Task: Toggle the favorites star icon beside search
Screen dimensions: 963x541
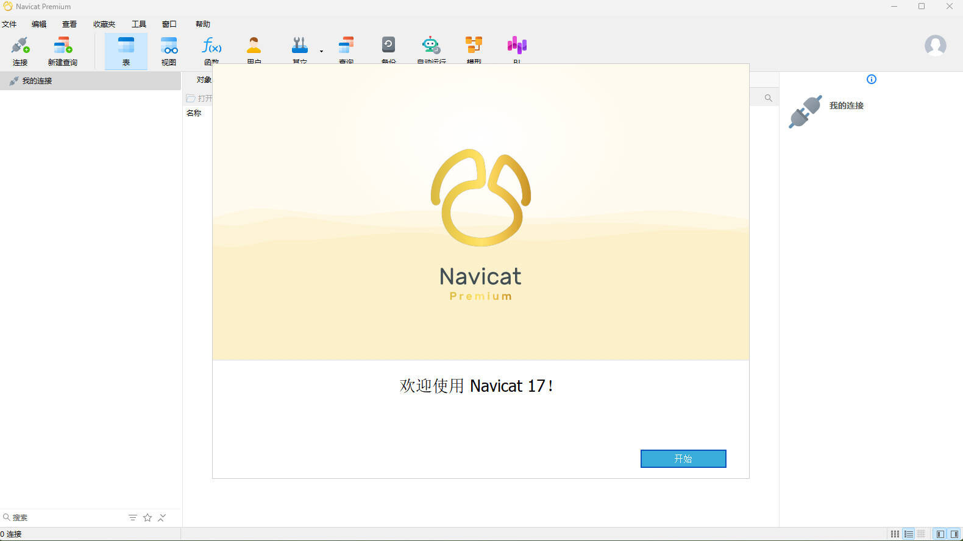Action: click(147, 518)
